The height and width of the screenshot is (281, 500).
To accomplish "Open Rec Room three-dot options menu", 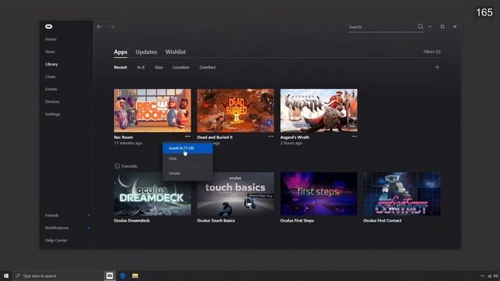I will click(x=187, y=137).
